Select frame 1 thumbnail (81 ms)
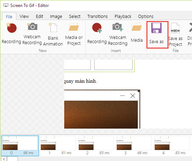 coord(58,146)
